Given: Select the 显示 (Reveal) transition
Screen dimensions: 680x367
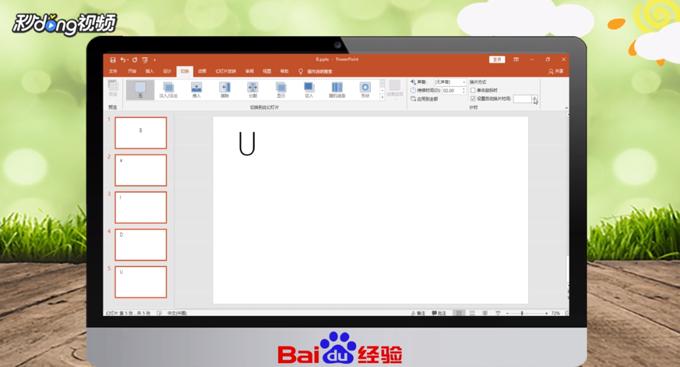Looking at the screenshot, I should coord(281,90).
